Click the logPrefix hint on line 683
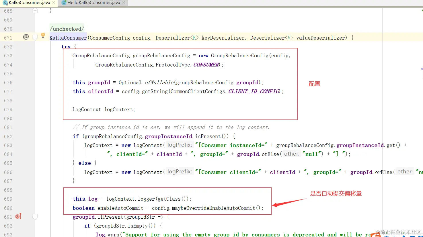 point(180,145)
